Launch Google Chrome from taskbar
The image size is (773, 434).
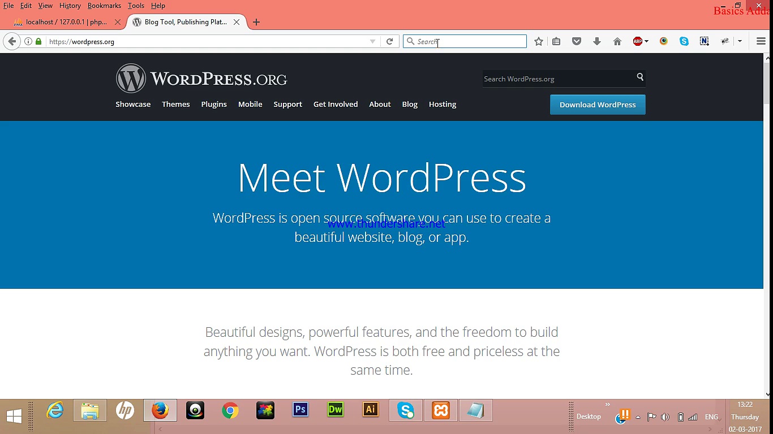pos(230,411)
